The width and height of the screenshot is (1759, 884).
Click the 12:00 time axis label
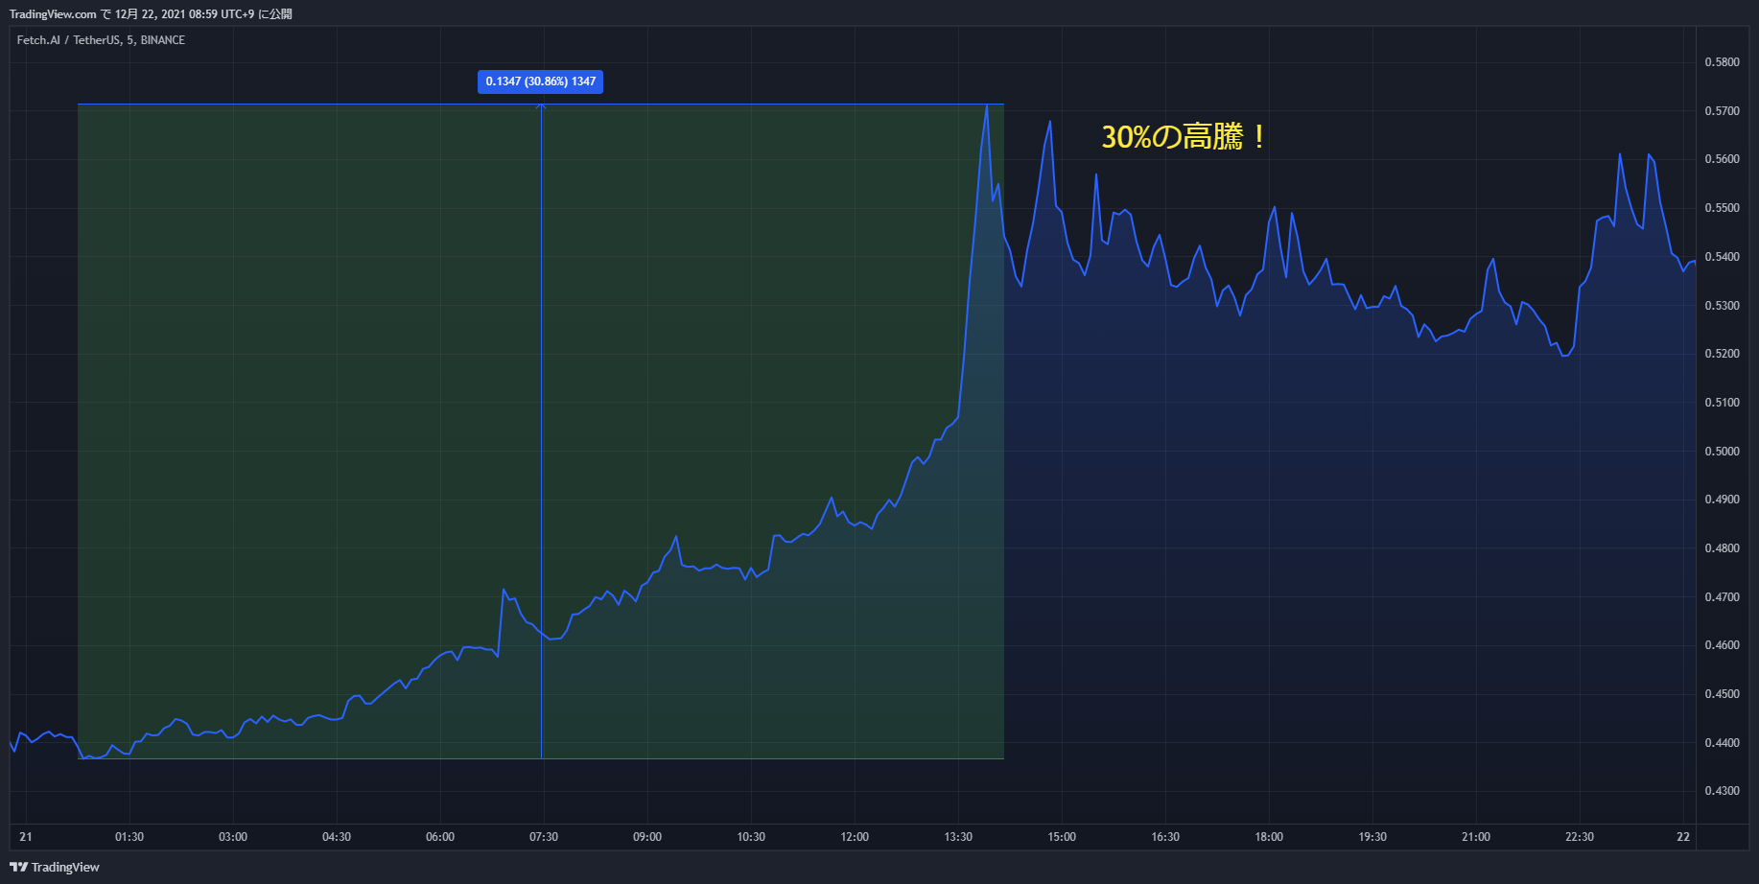(855, 837)
